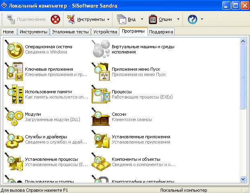
Task: Click the Службы и драйверы title text
Action: (46, 137)
